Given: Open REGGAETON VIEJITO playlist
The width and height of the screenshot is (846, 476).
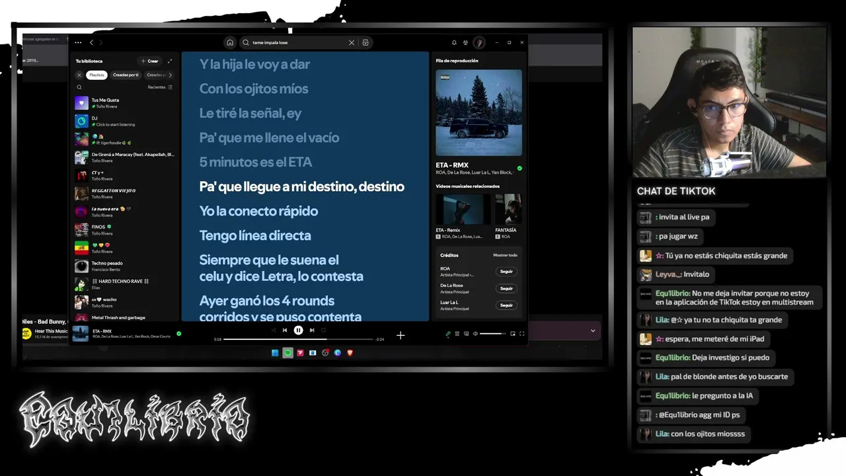Looking at the screenshot, I should point(124,194).
